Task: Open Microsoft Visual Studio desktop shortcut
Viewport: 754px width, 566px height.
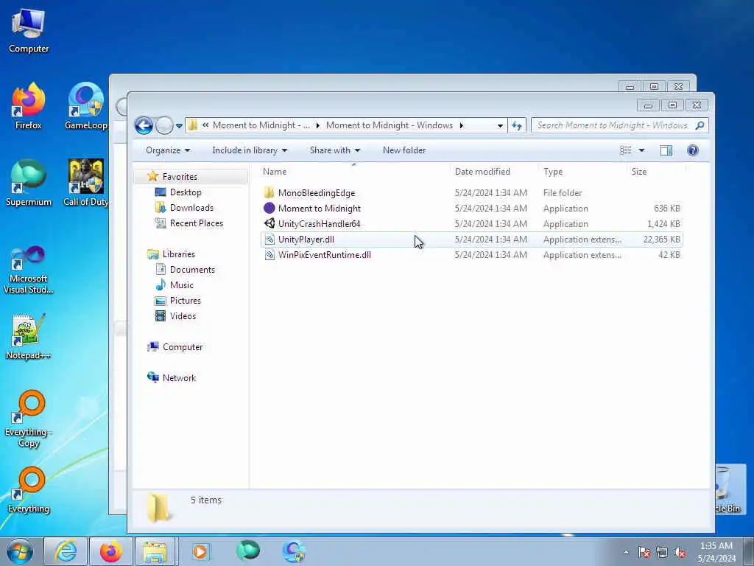Action: (29, 270)
